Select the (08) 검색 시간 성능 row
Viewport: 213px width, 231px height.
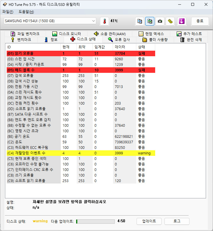tap(81, 81)
